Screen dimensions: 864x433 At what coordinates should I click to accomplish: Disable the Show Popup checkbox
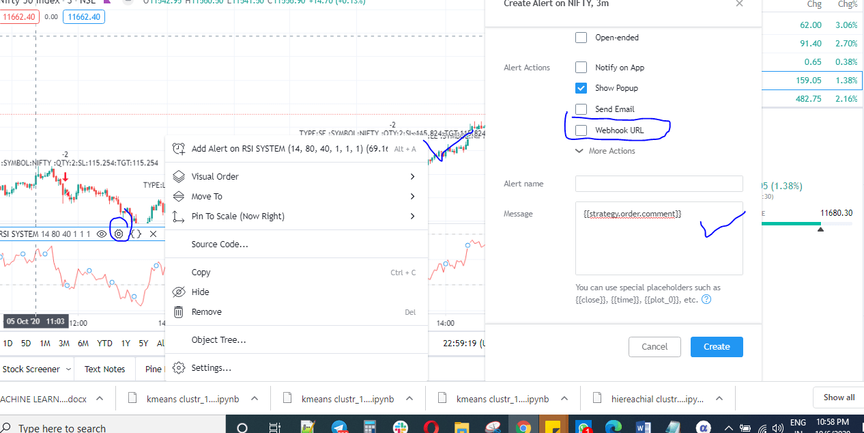[581, 87]
